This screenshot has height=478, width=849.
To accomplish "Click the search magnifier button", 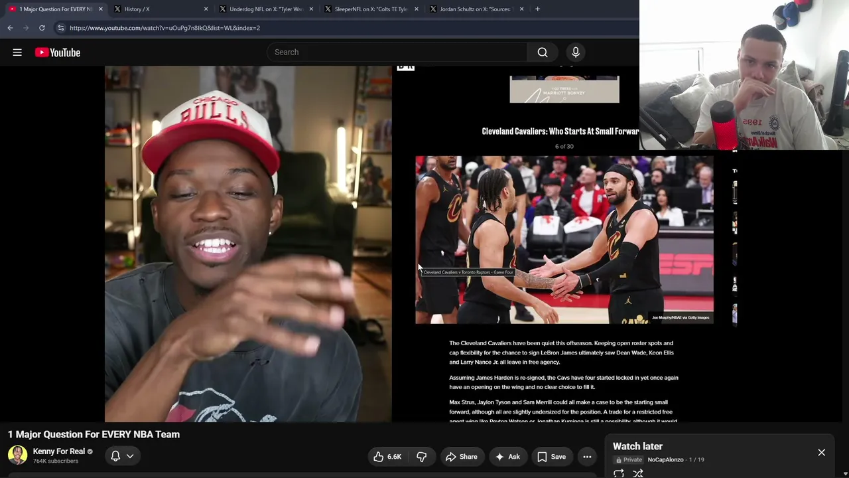I will pos(543,52).
